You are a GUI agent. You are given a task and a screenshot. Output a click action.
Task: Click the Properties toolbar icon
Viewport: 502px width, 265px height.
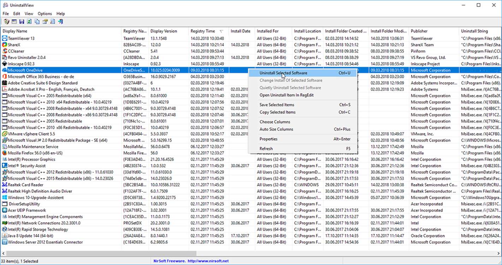tap(45, 22)
